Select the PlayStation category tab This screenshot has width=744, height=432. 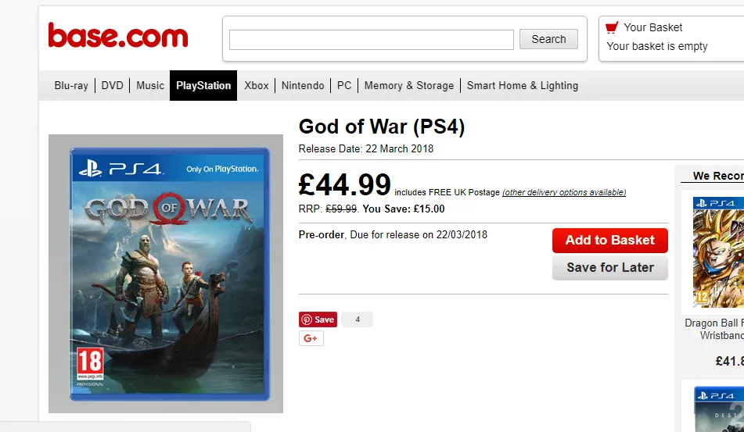[x=203, y=86]
